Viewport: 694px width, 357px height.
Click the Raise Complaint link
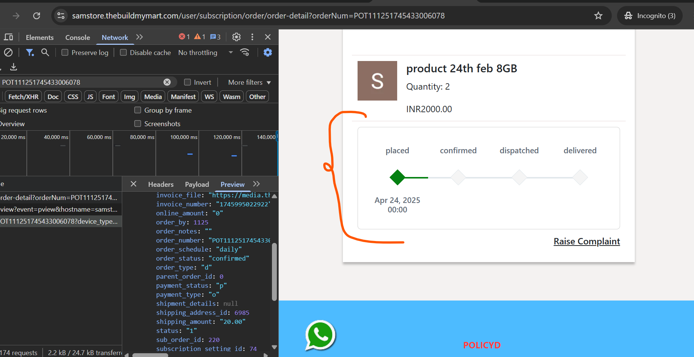[587, 241]
